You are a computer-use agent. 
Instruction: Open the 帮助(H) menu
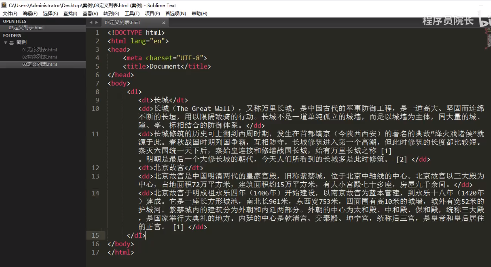coord(199,13)
